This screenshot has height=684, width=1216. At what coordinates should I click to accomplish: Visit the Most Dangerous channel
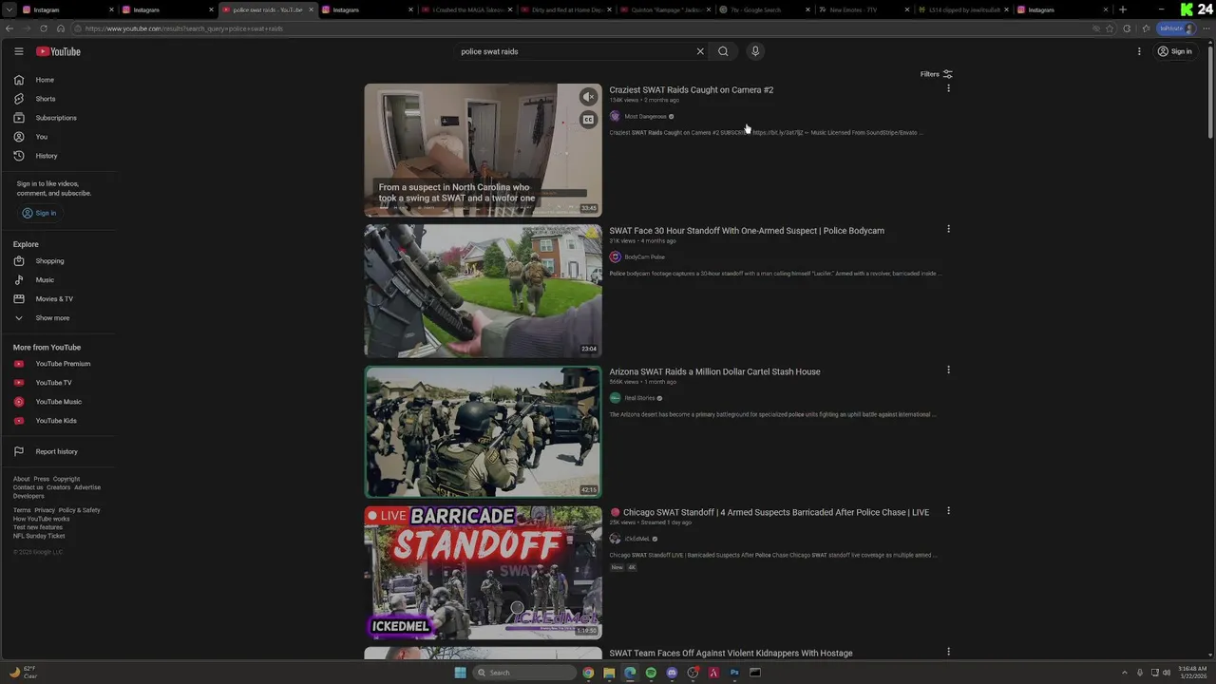[x=645, y=116]
